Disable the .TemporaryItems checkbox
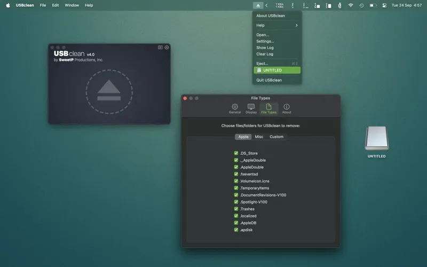This screenshot has height=267, width=427. [236, 188]
